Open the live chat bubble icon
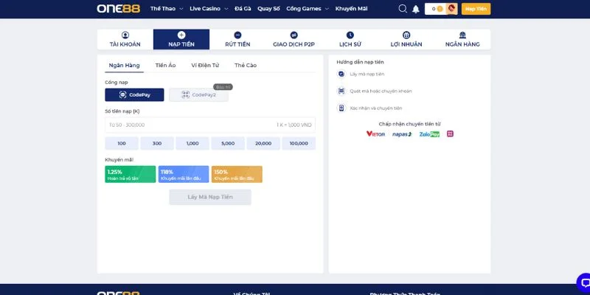 pyautogui.click(x=584, y=283)
